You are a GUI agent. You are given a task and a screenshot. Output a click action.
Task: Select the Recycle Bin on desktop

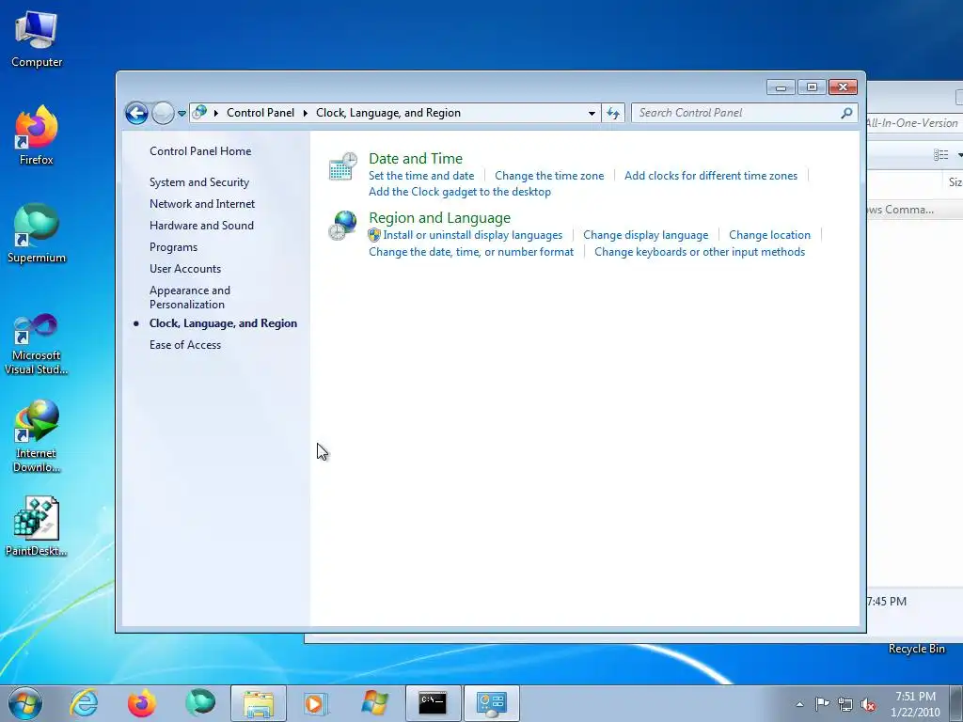tap(916, 649)
